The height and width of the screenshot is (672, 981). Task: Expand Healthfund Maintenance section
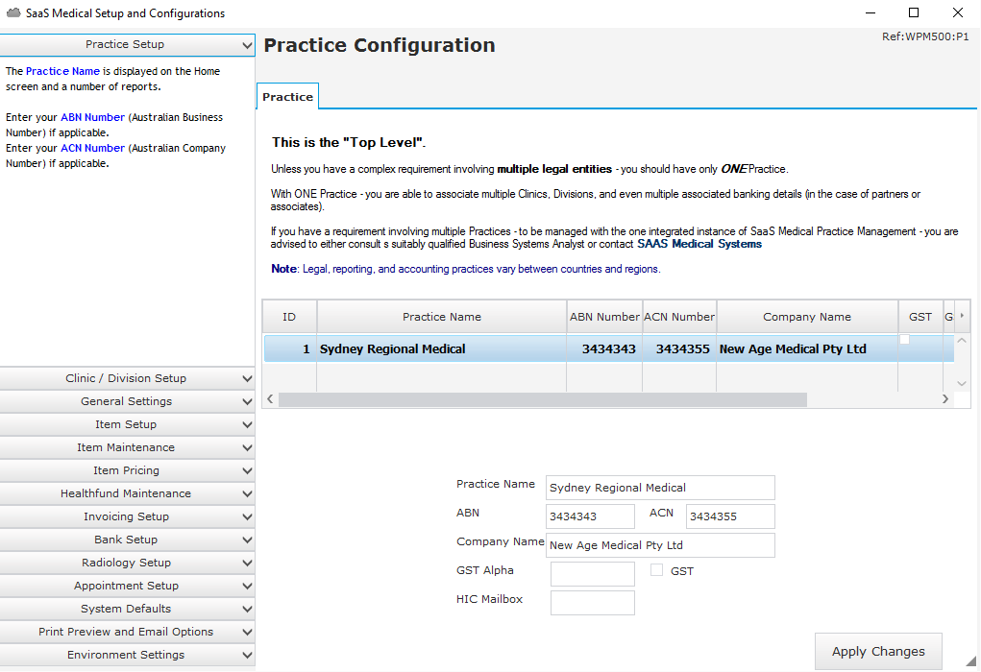(x=127, y=493)
